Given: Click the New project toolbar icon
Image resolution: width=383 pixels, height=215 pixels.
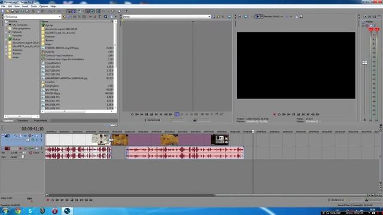Looking at the screenshot, I should (x=3, y=11).
